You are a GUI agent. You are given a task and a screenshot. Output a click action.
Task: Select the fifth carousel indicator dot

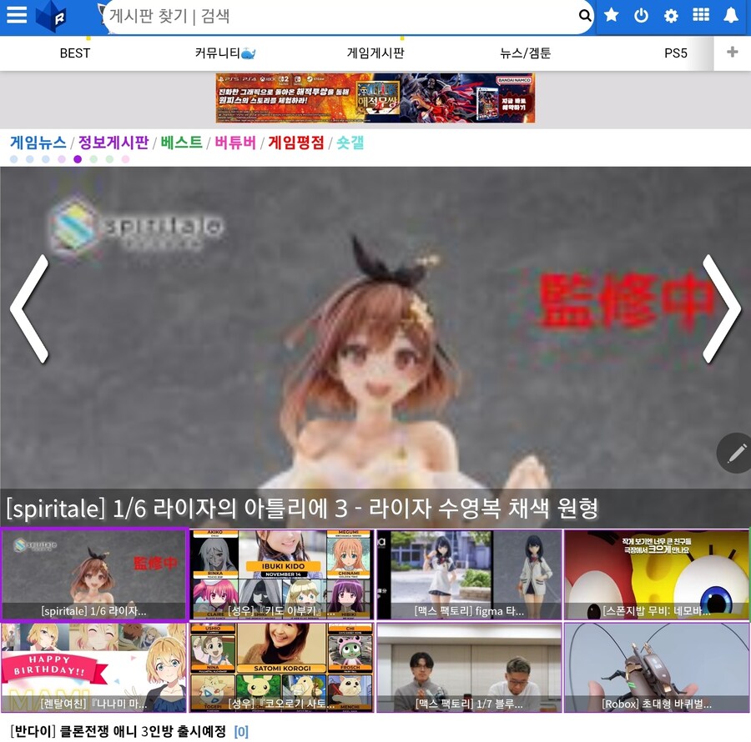click(x=78, y=158)
